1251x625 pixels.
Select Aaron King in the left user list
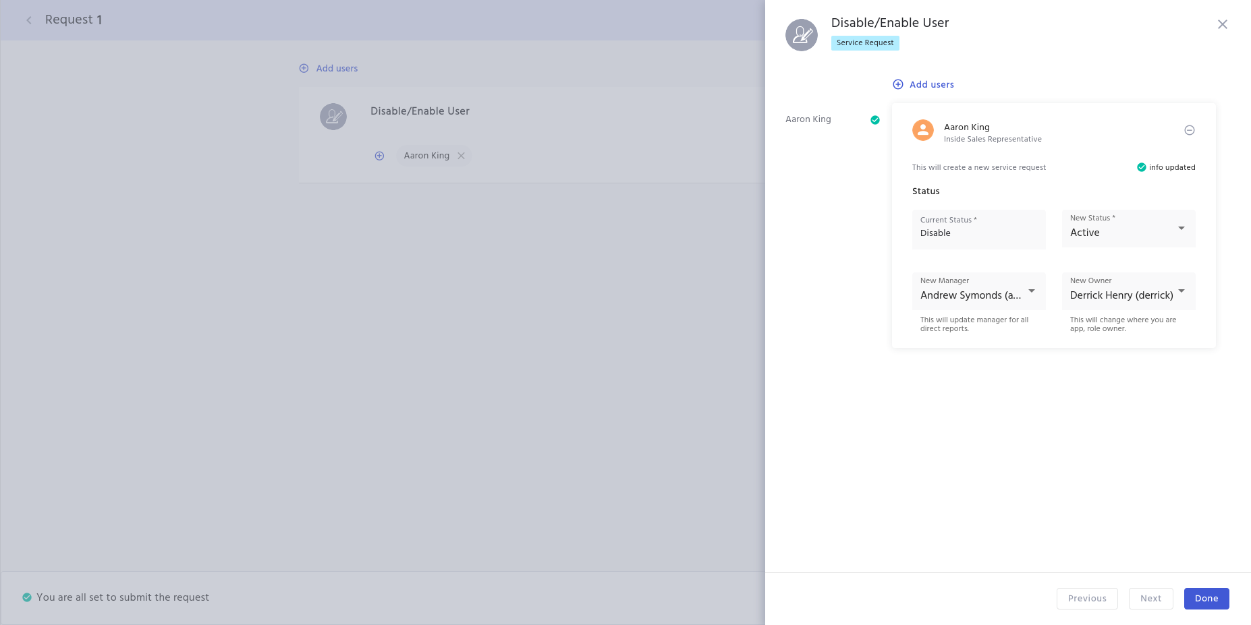click(808, 119)
